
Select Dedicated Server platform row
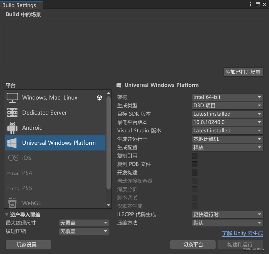tap(55, 113)
